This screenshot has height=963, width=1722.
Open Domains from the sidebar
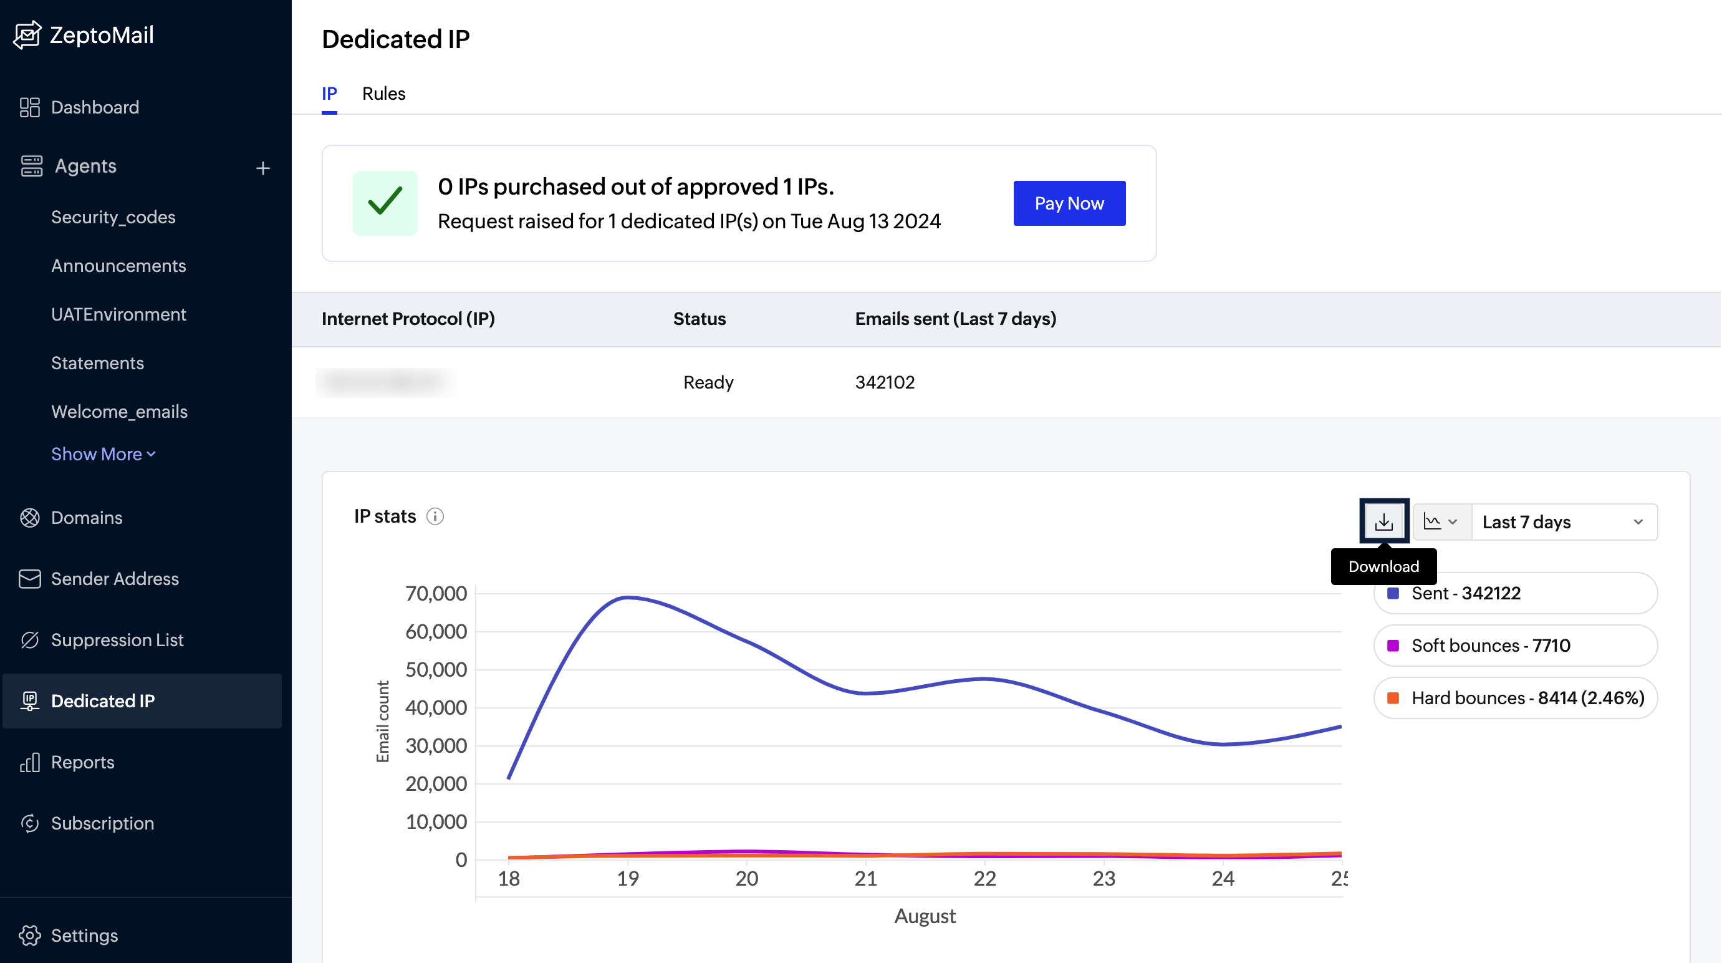(86, 518)
